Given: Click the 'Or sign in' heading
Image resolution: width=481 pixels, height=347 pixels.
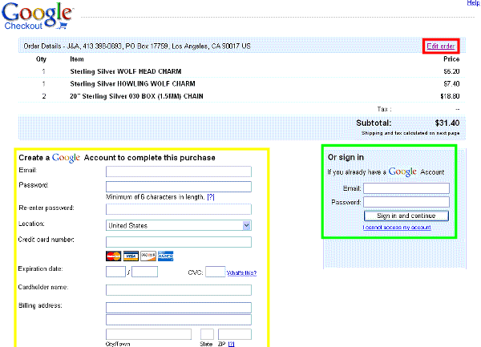Looking at the screenshot, I should [346, 157].
